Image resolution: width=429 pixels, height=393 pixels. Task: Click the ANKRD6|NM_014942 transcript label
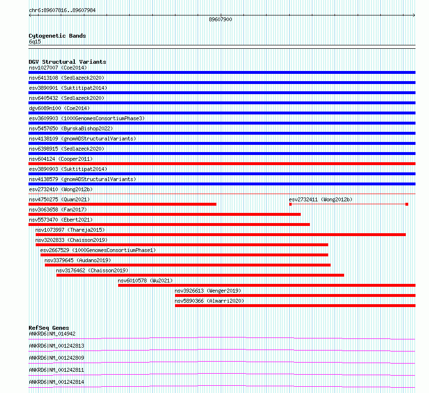coord(52,334)
